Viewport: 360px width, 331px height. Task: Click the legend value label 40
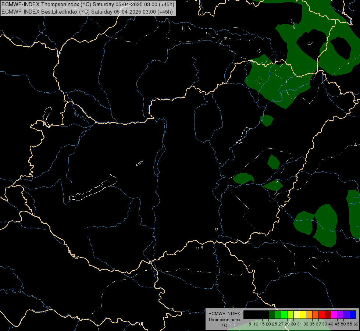point(331,324)
